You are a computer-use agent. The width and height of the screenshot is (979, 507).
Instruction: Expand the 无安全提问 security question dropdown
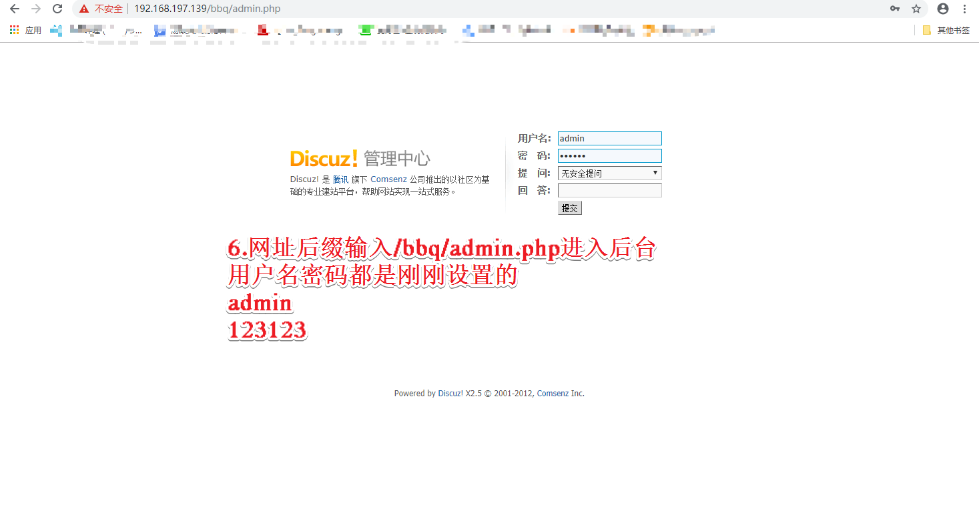610,173
